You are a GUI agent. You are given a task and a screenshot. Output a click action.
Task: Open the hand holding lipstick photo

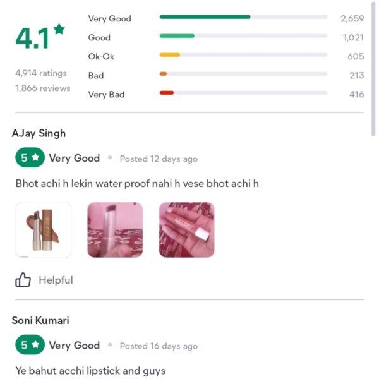pyautogui.click(x=186, y=230)
